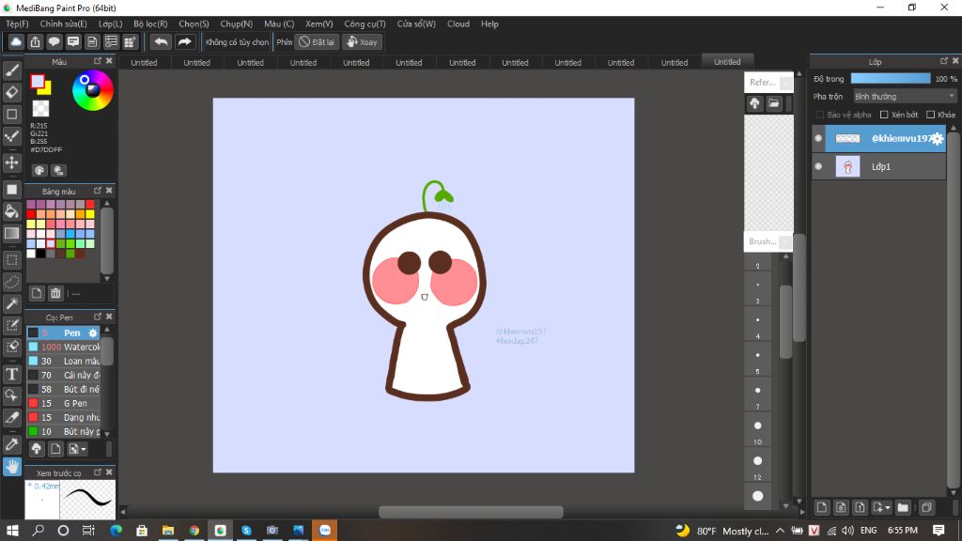Switch to the last Untitled tab

[x=727, y=62]
